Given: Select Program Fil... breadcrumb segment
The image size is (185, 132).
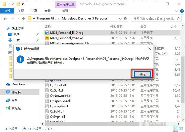Looking at the screenshot, I should coord(47,18).
